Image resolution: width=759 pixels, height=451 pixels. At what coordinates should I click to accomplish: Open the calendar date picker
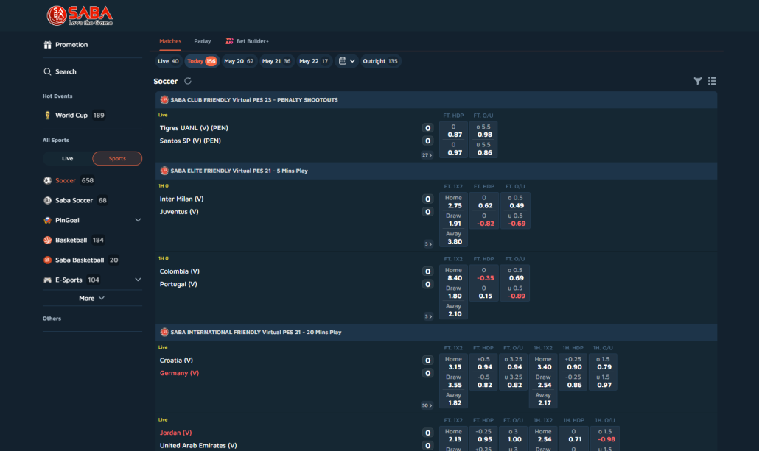[x=346, y=61]
